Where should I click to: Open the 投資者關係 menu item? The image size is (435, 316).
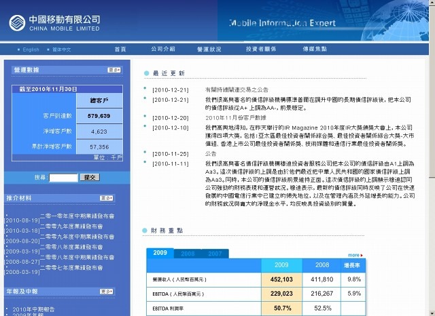click(261, 49)
